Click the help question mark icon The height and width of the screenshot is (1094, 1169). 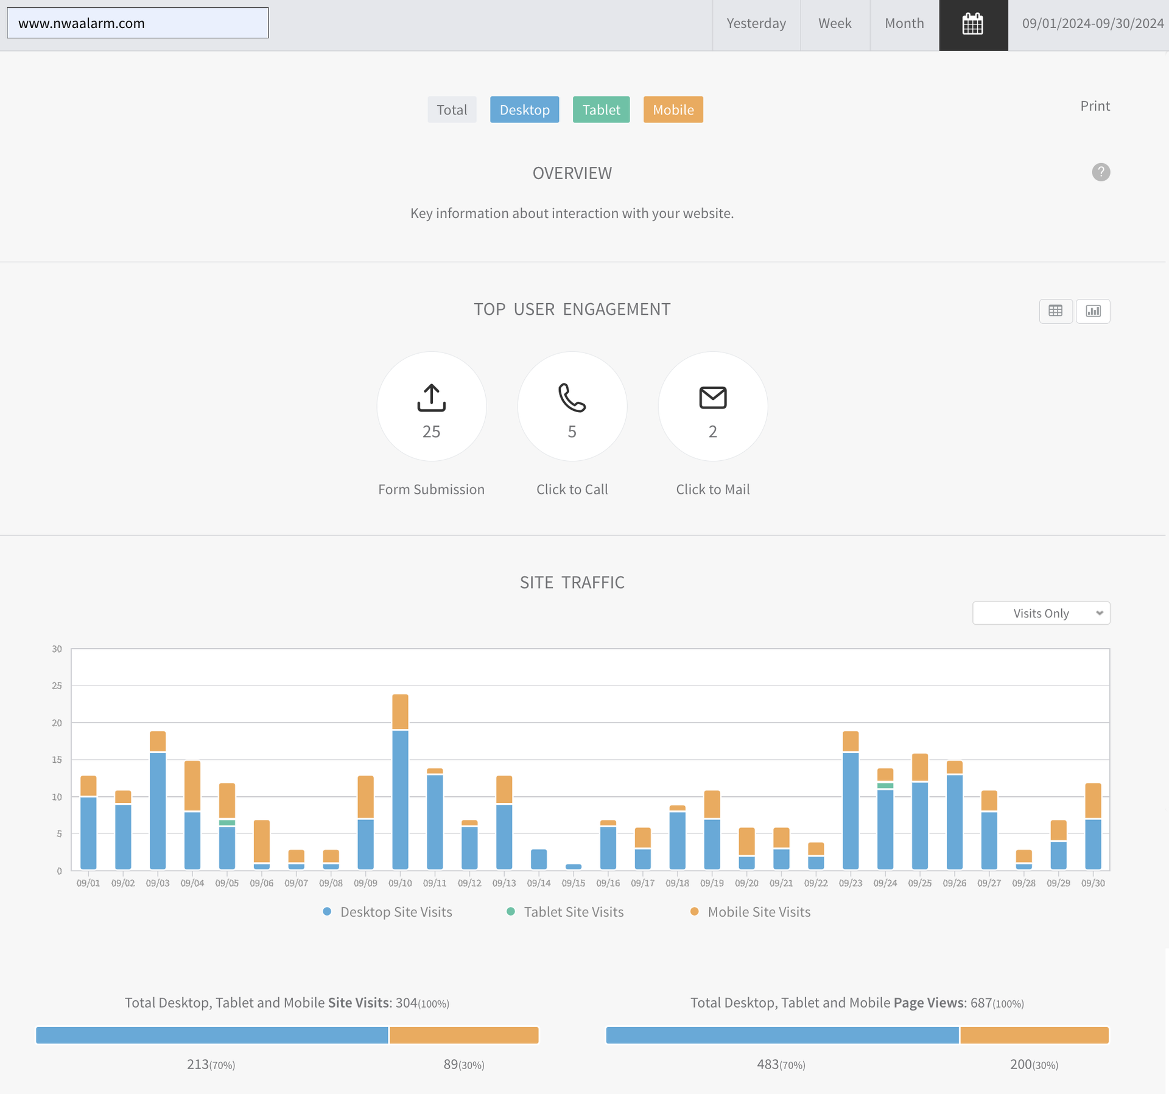(x=1100, y=172)
